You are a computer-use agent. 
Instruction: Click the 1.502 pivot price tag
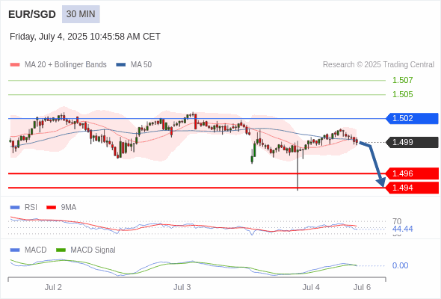(x=412, y=118)
